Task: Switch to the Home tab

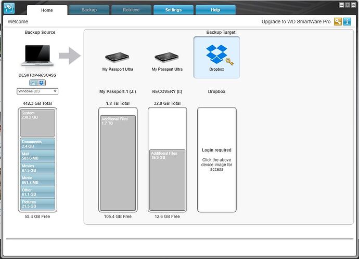Action: [x=47, y=10]
